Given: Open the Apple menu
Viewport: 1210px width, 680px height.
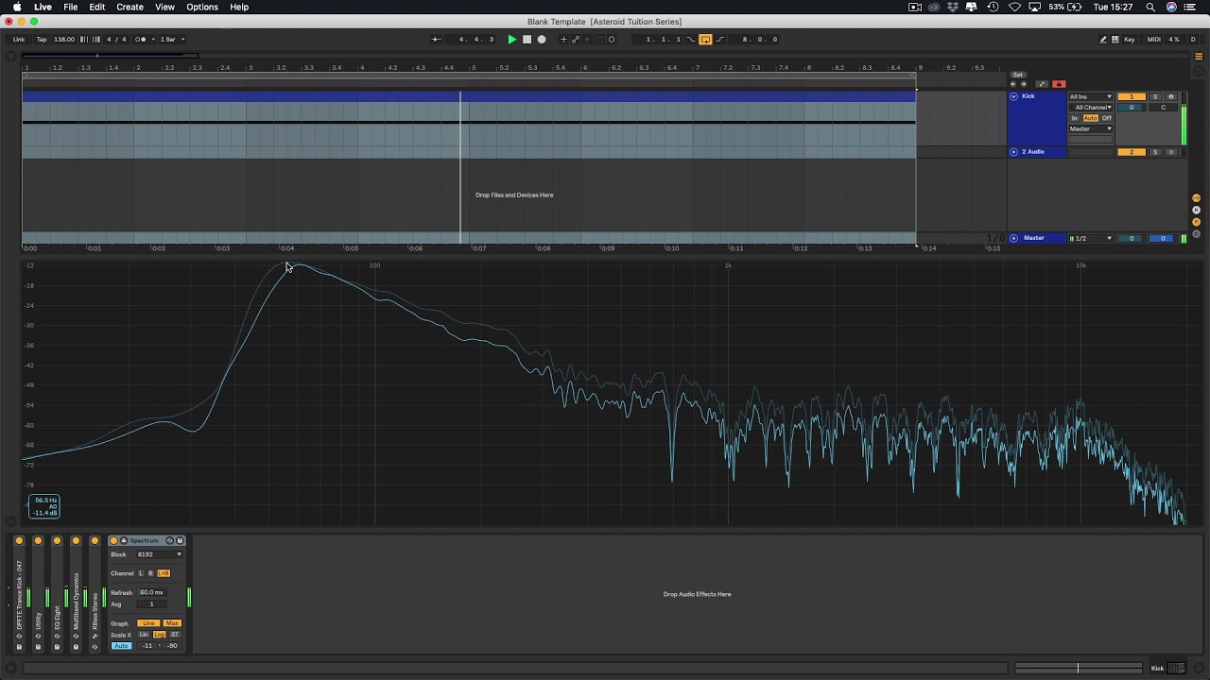Looking at the screenshot, I should point(16,7).
